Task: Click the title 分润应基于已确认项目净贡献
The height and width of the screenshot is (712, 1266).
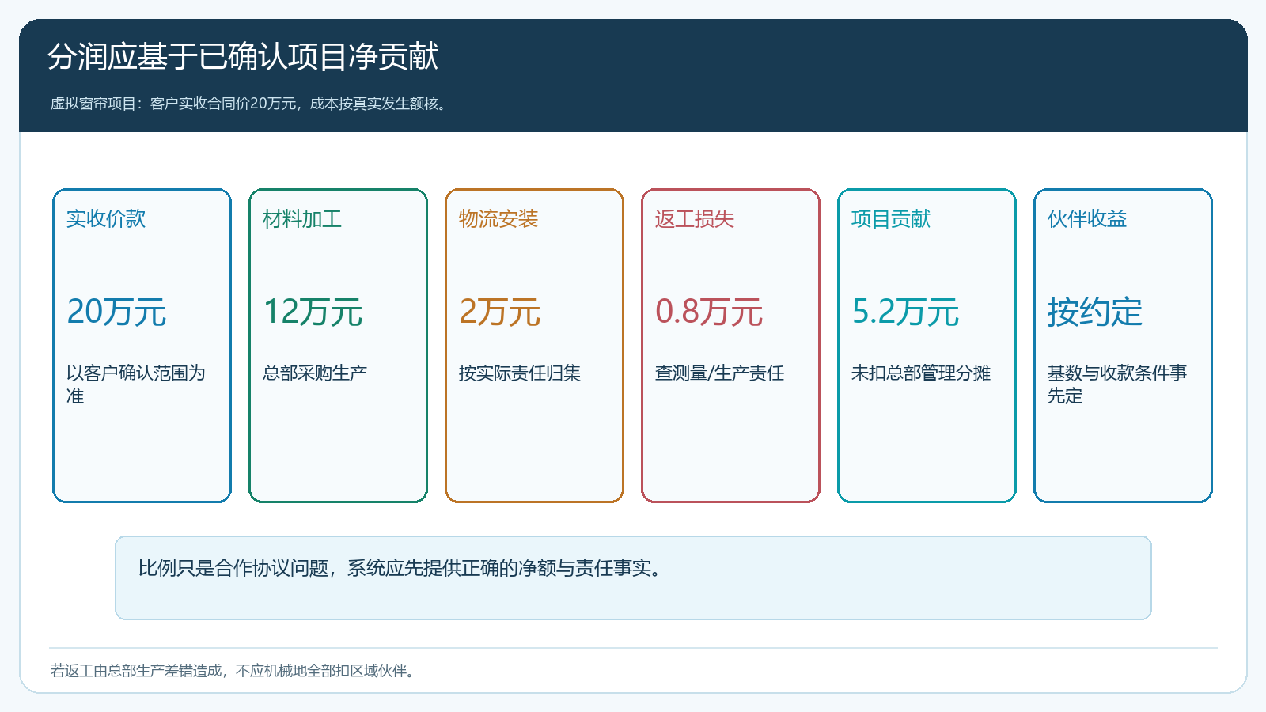Action: point(243,56)
